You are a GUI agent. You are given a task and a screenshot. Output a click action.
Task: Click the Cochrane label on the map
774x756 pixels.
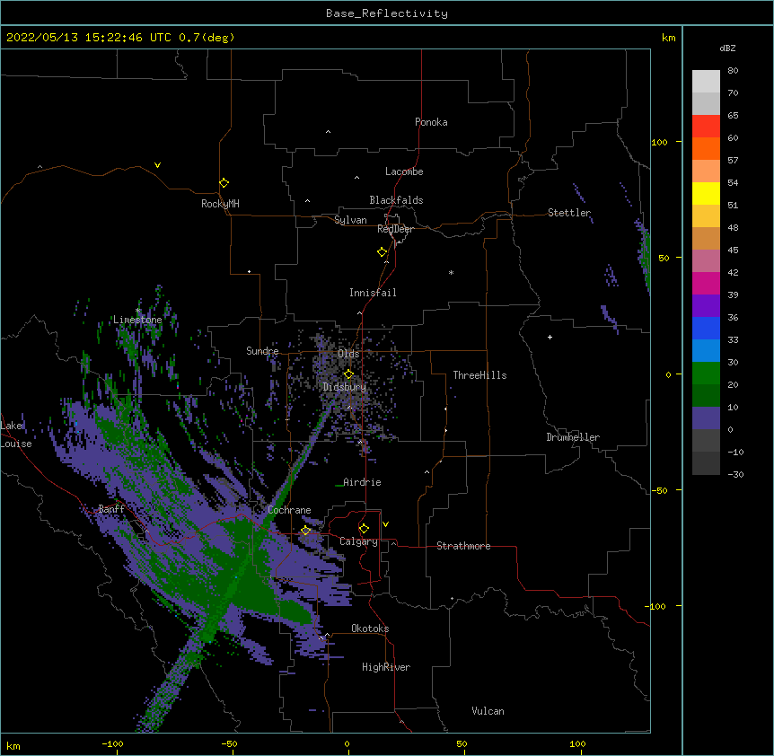click(x=289, y=510)
